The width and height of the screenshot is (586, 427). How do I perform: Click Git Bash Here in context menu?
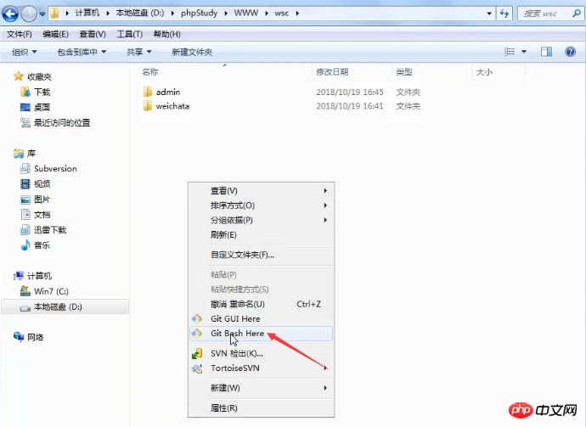pyautogui.click(x=237, y=334)
